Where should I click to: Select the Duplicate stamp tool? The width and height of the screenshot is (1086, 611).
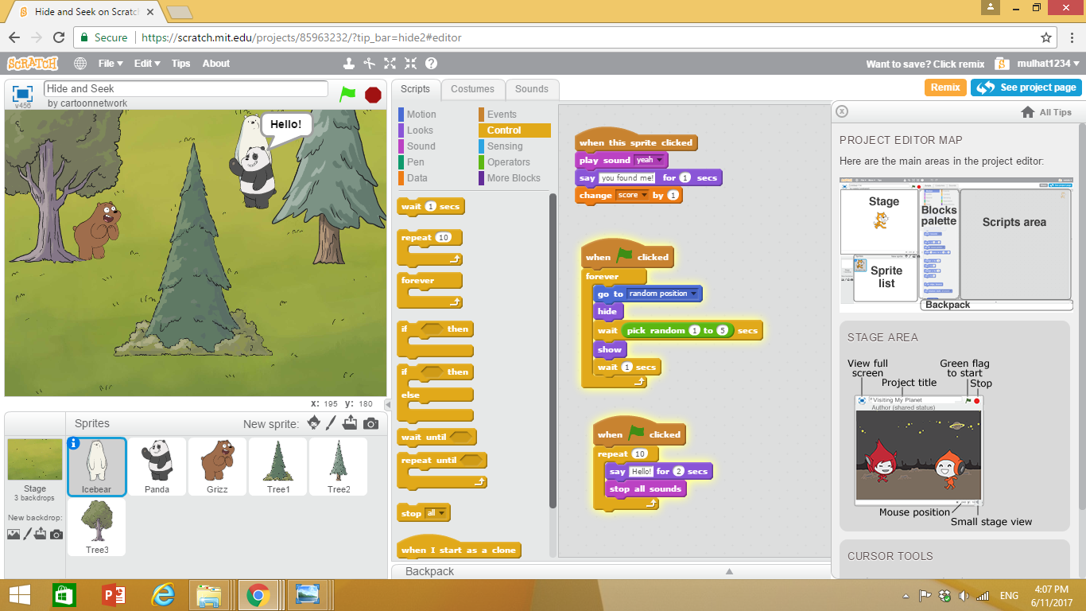coord(348,64)
